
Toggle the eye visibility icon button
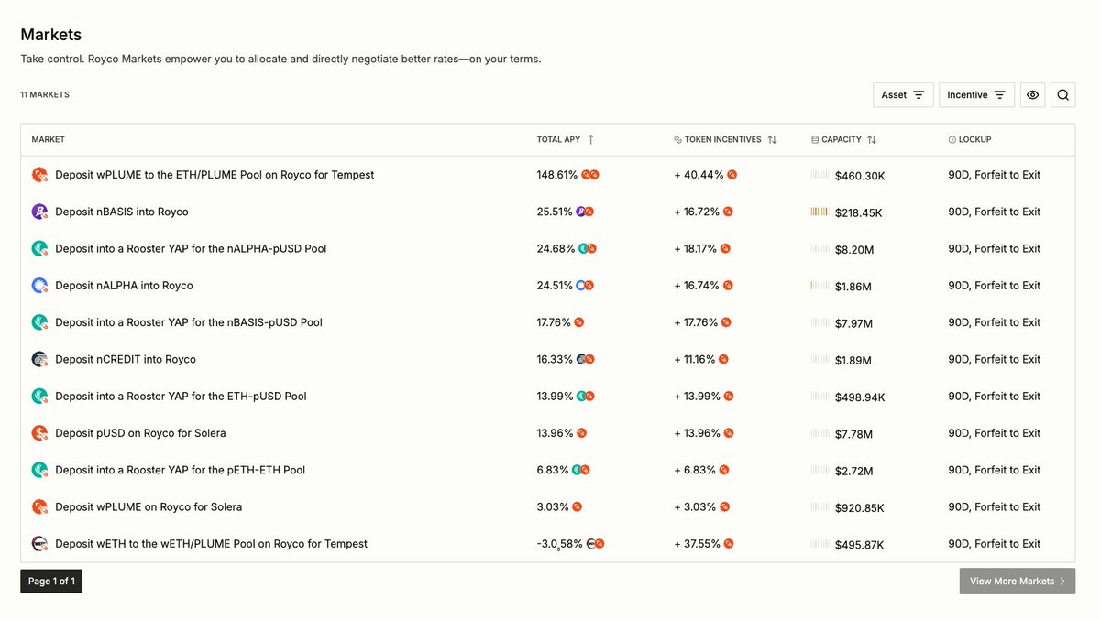tap(1032, 95)
